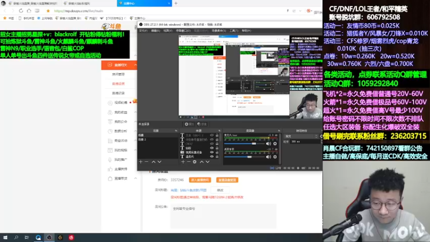Open microphone/Aux audio settings gear

275,144
